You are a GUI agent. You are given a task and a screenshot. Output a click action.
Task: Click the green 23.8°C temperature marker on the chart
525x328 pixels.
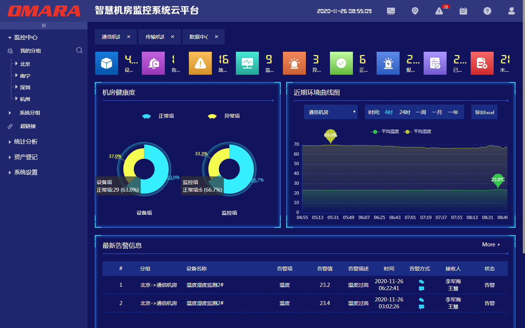coord(498,180)
